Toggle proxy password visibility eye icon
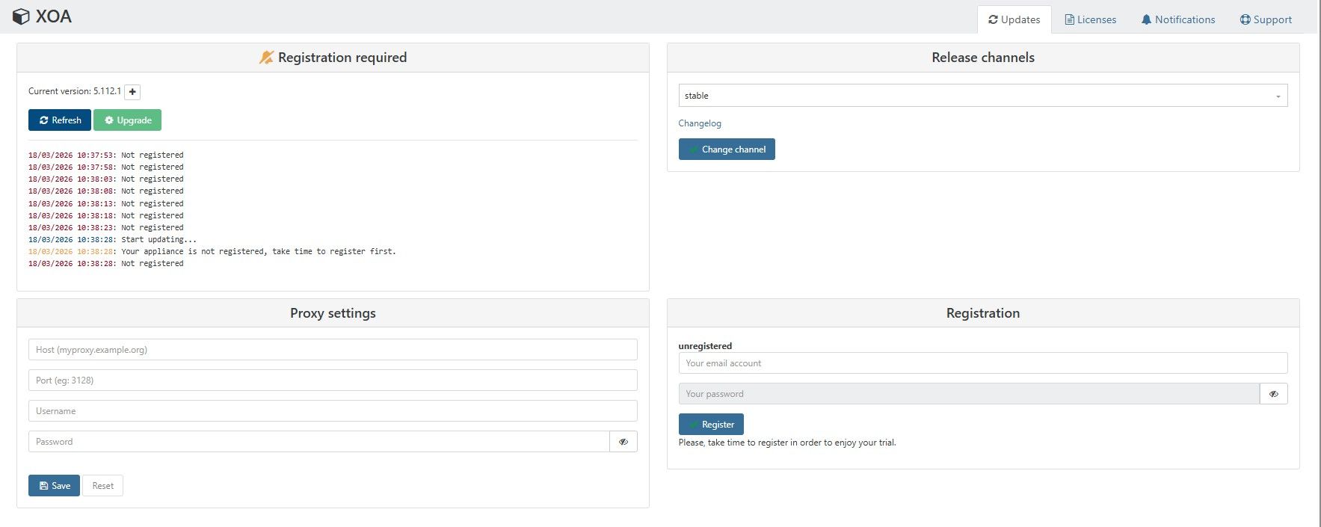Screen dimensions: 1321x527 tap(623, 442)
